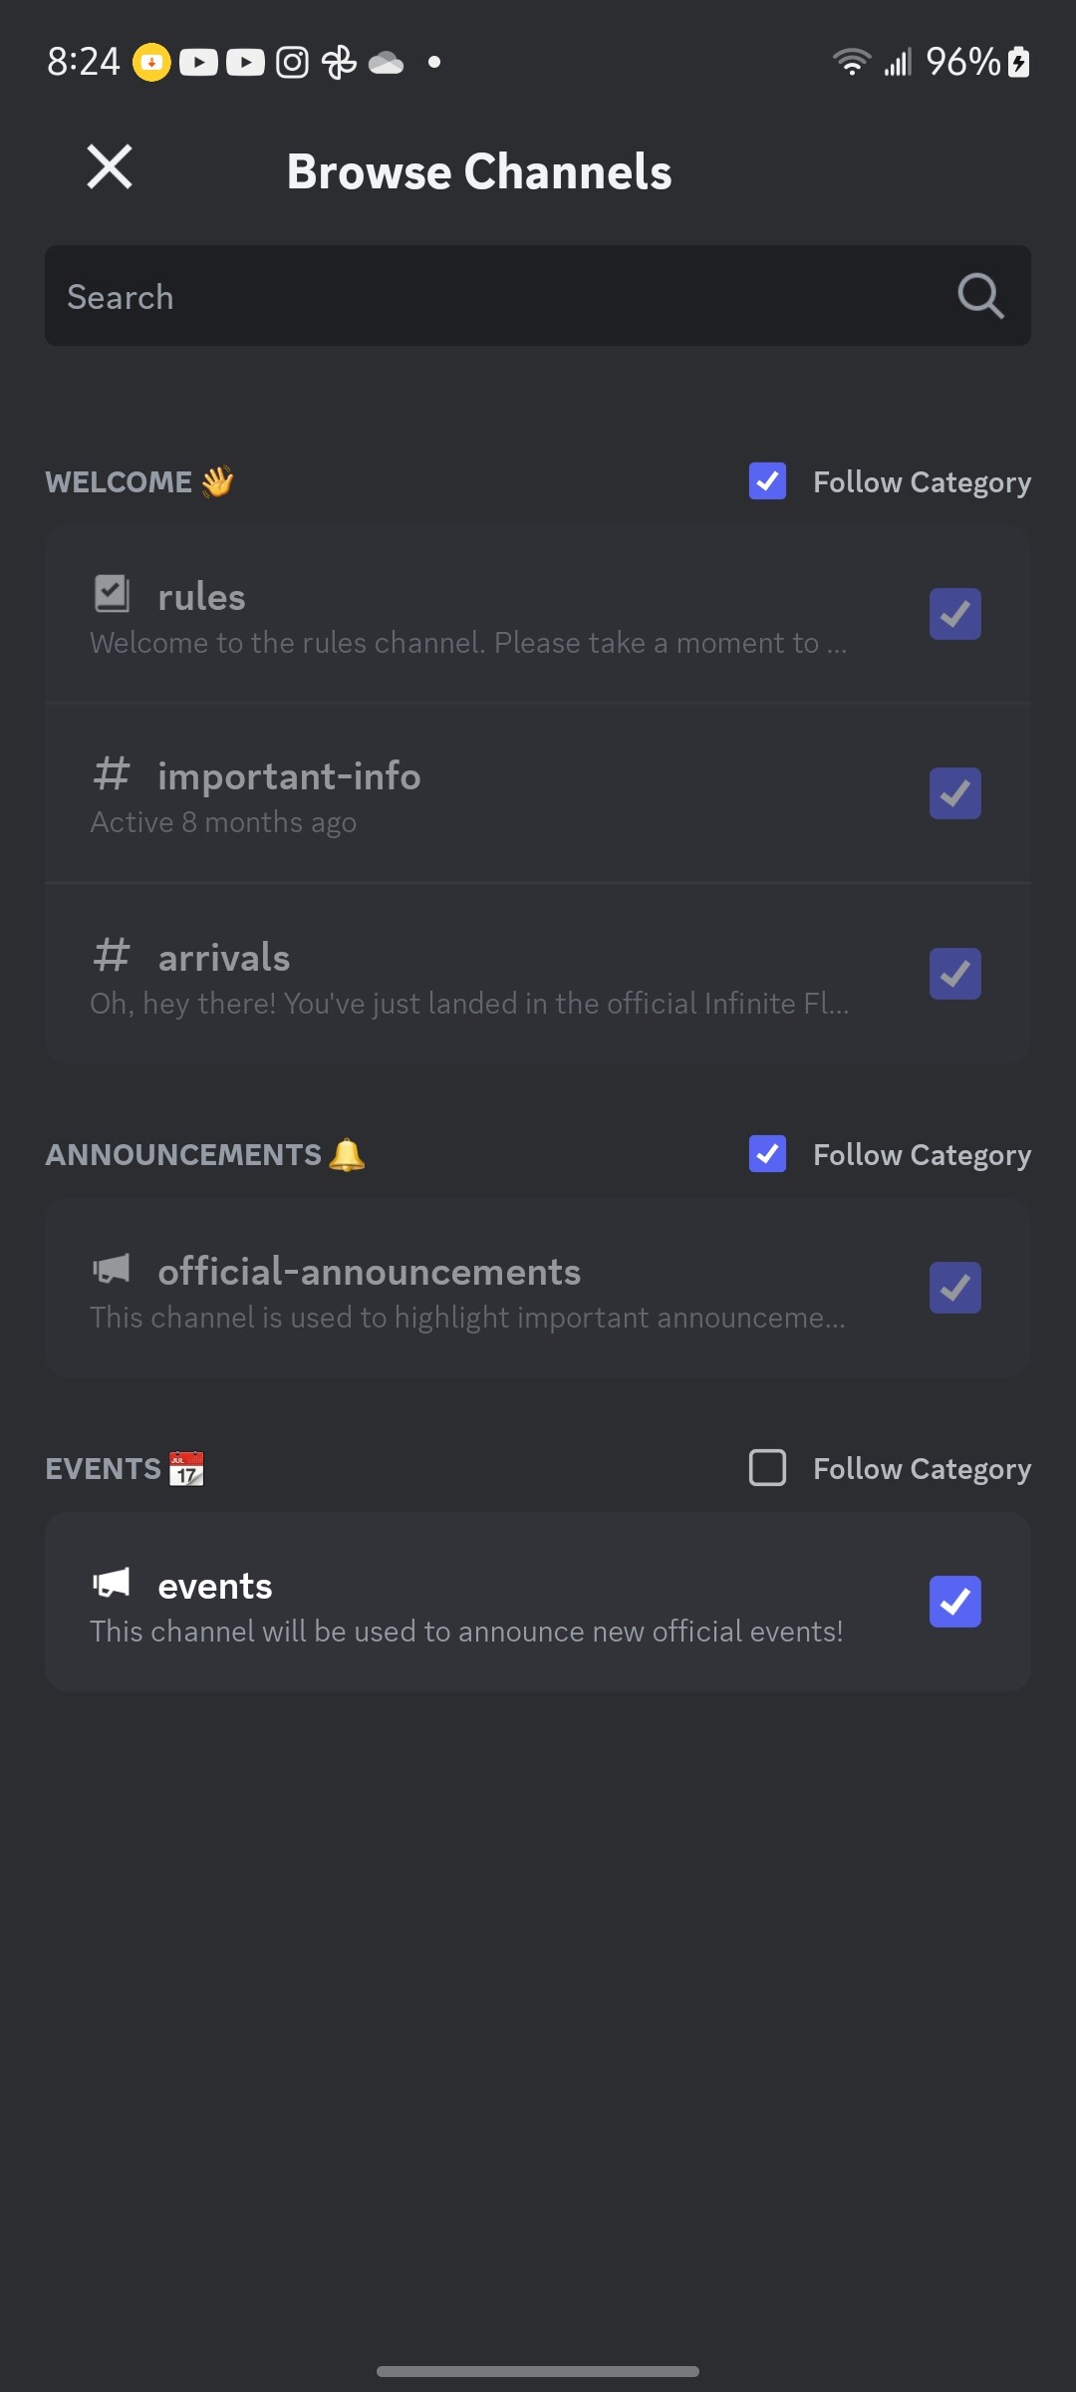Viewport: 1076px width, 2392px height.
Task: Focus the Search channels input field
Action: (x=538, y=296)
